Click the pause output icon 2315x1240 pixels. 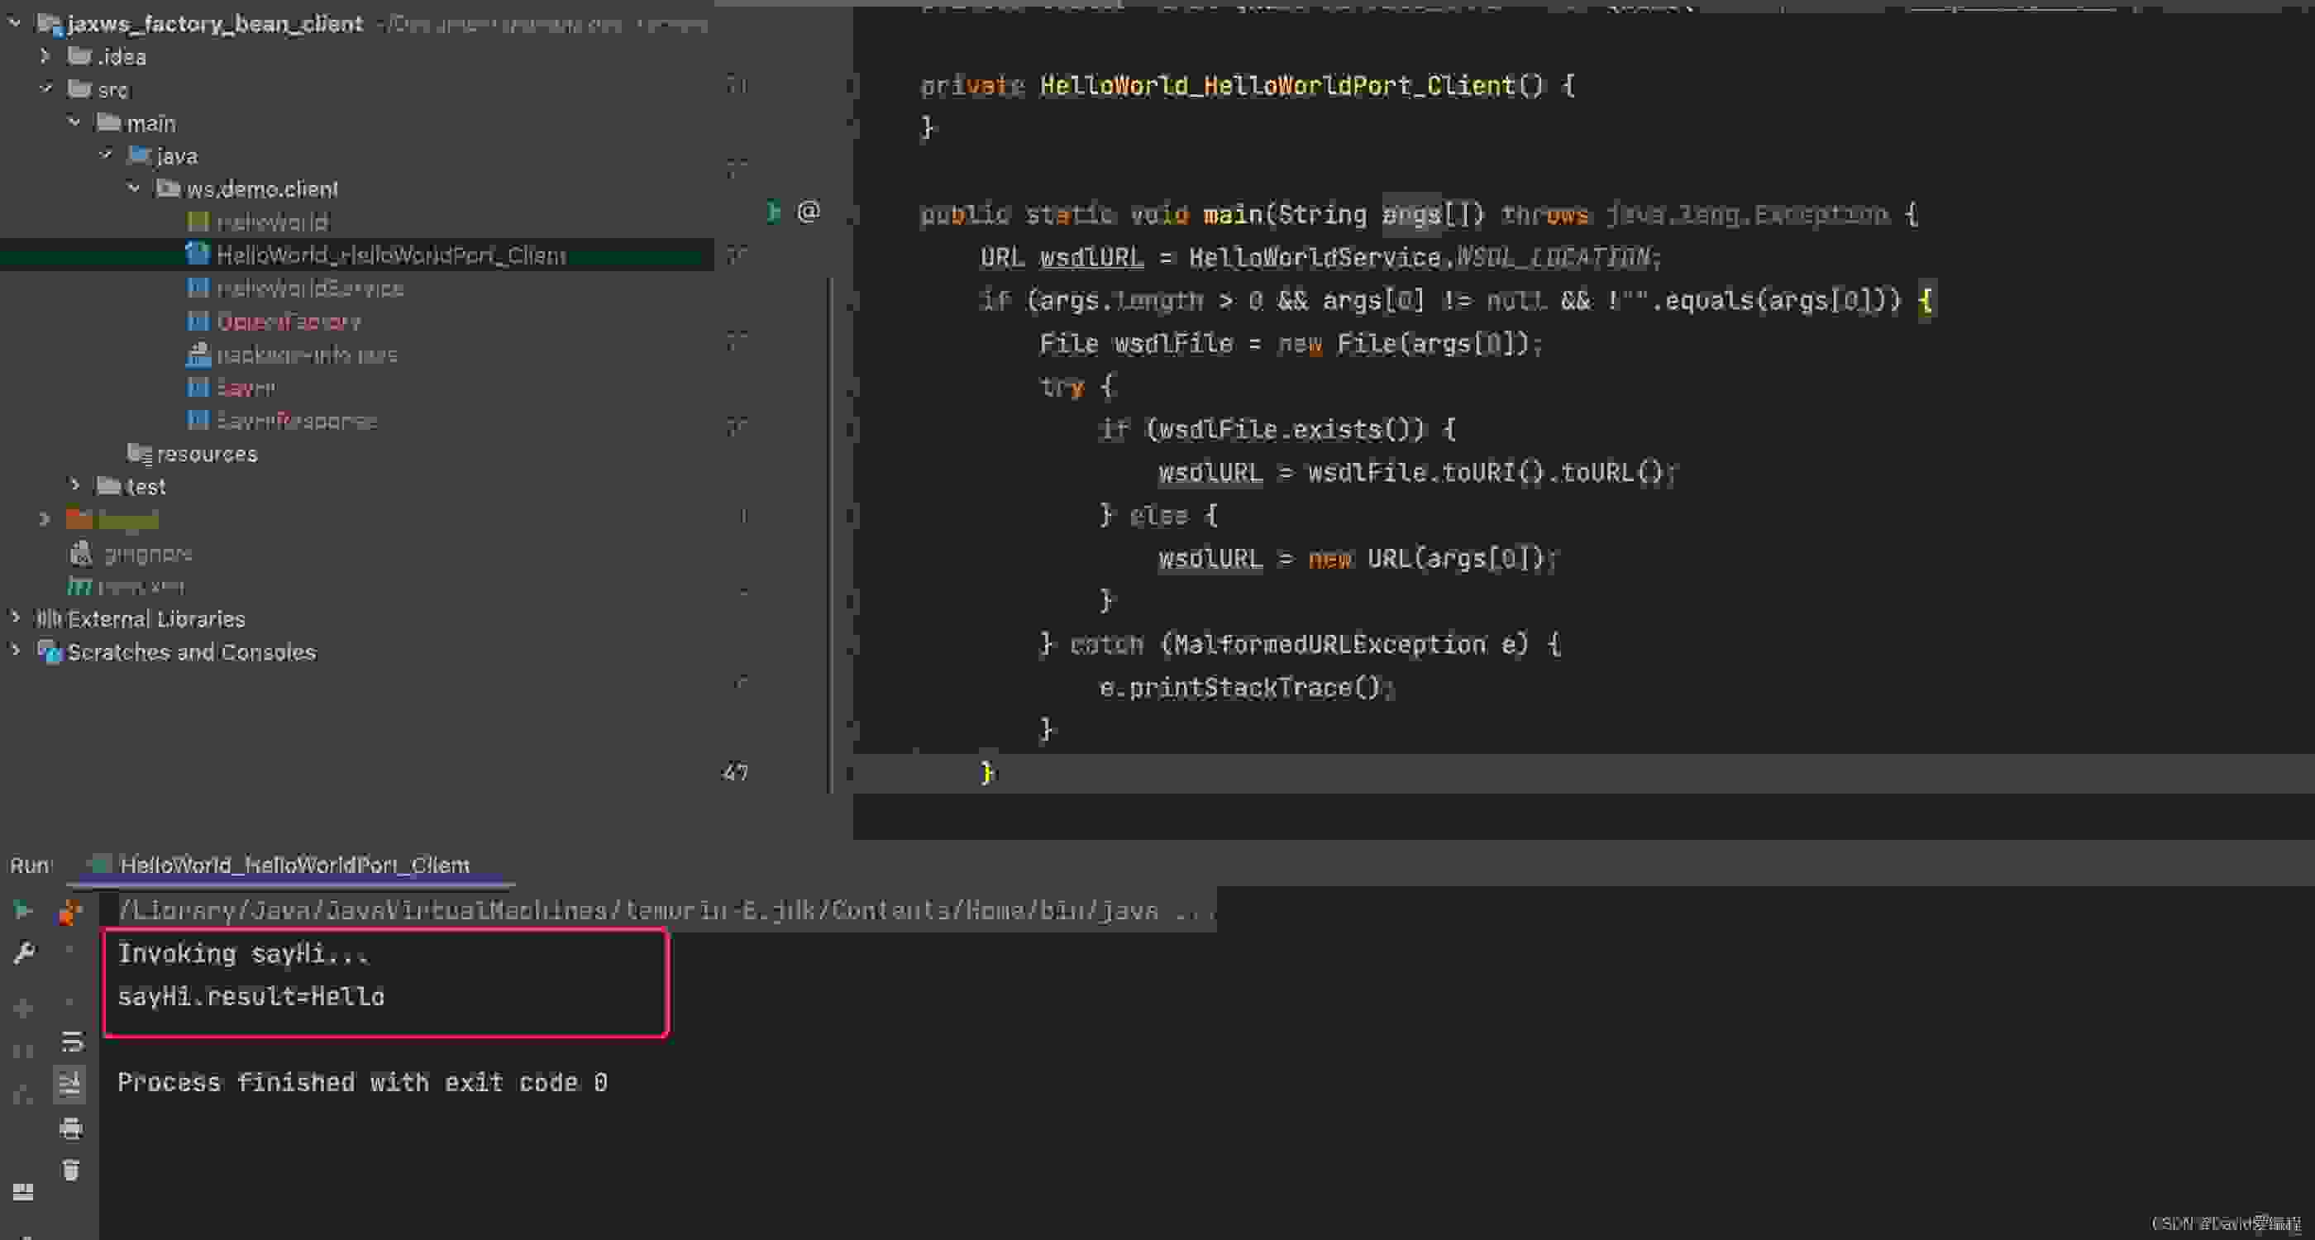(23, 1051)
